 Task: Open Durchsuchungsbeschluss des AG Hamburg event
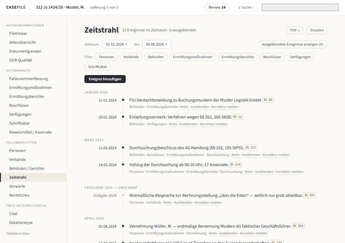[x=186, y=148]
